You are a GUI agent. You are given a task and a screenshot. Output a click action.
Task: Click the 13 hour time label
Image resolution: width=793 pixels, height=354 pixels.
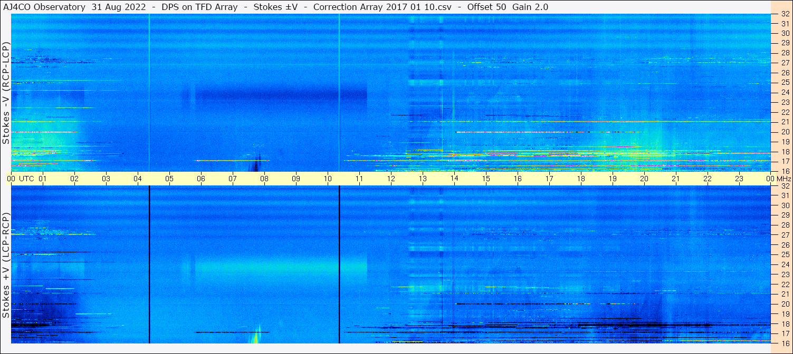[x=422, y=179]
